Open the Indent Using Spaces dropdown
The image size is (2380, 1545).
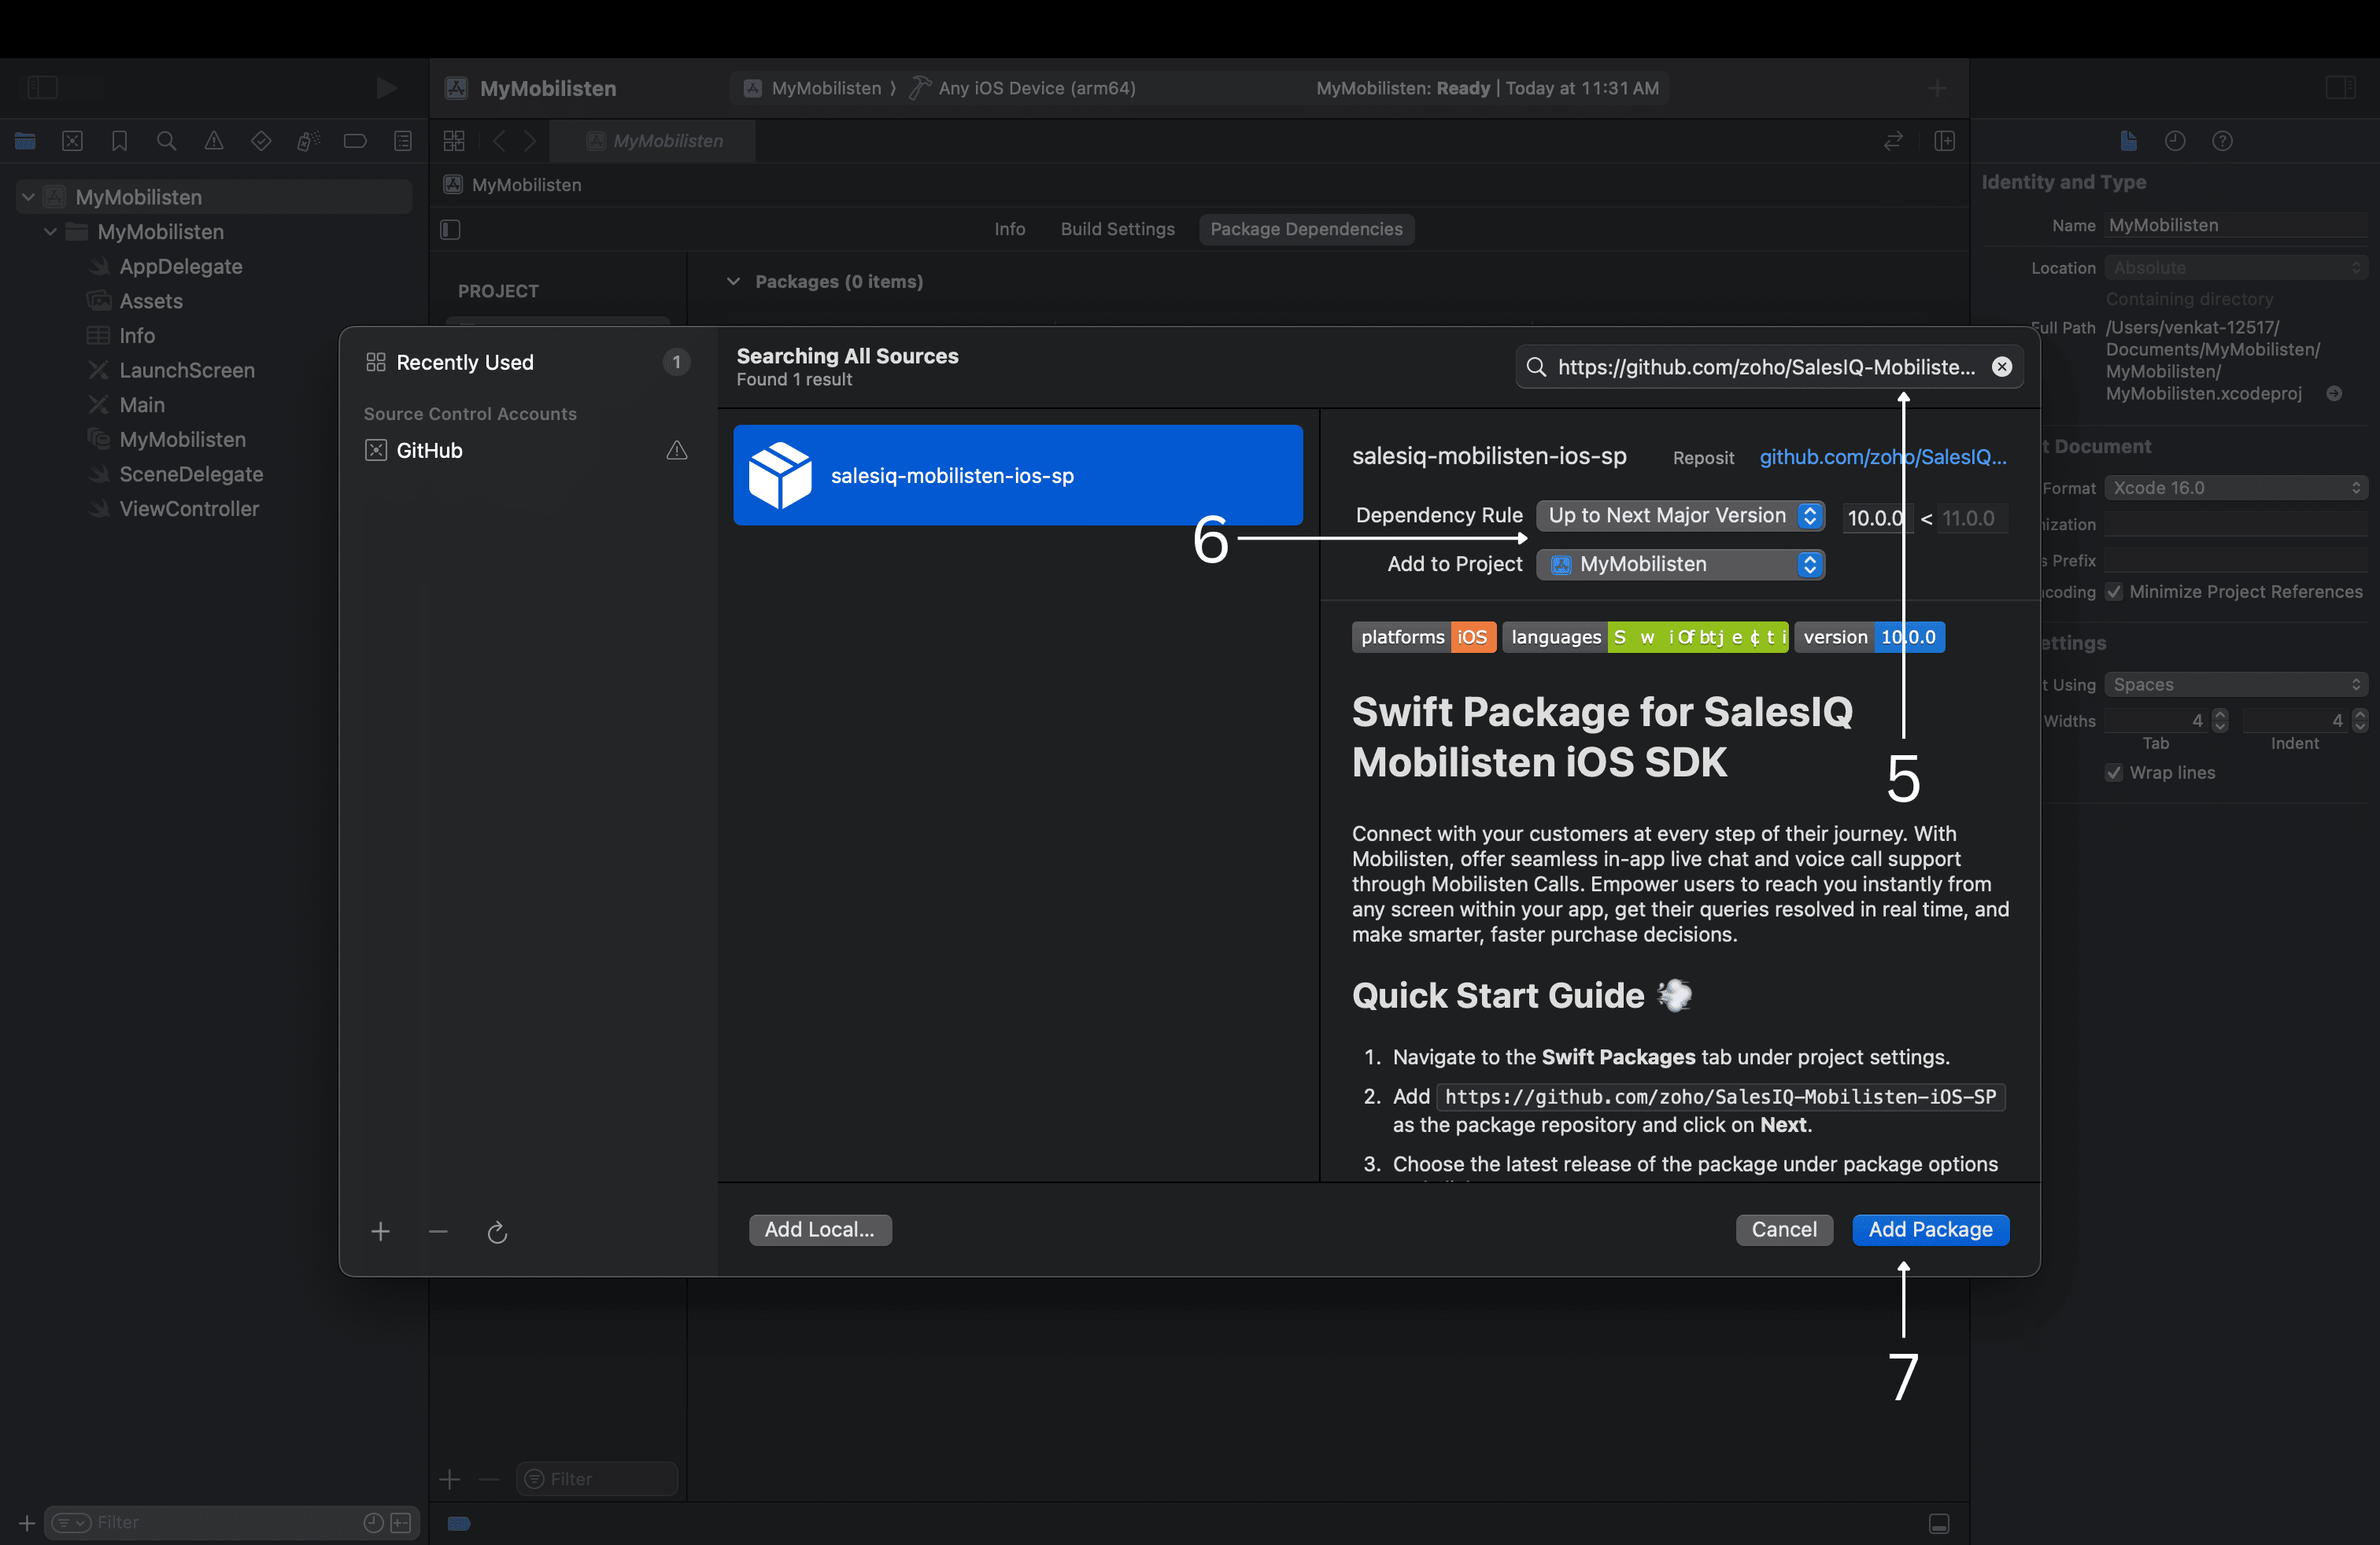[2236, 684]
